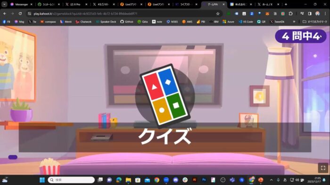
Task: Open GitHub bookmark
Action: tap(127, 22)
